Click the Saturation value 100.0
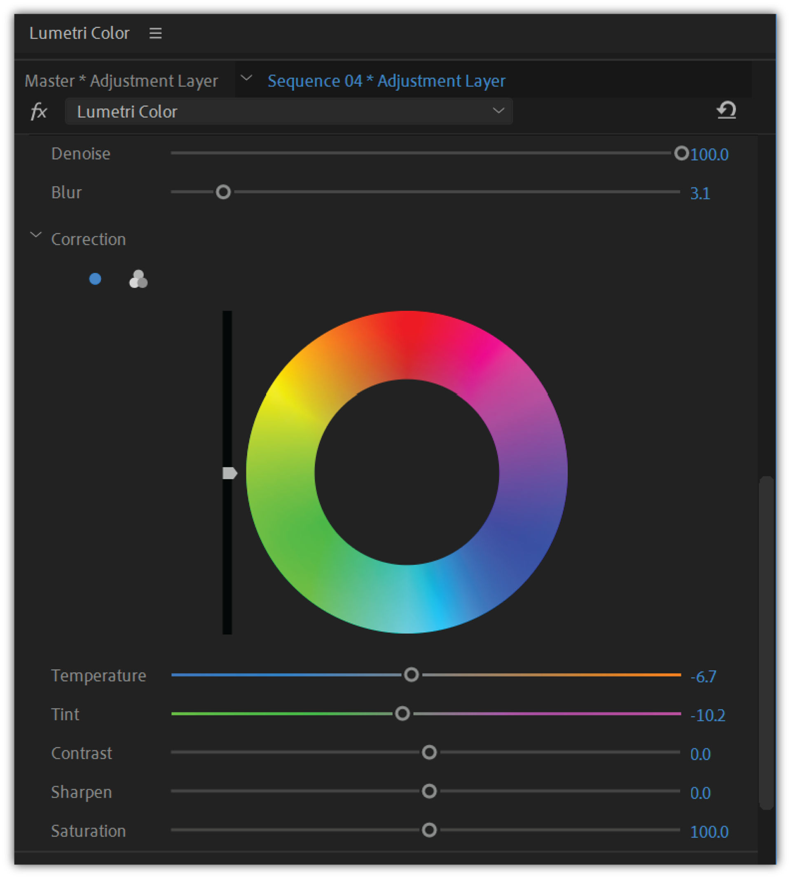 pos(709,831)
